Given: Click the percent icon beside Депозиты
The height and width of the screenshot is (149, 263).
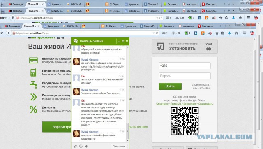Looking at the screenshot, I should (x=33, y=109).
